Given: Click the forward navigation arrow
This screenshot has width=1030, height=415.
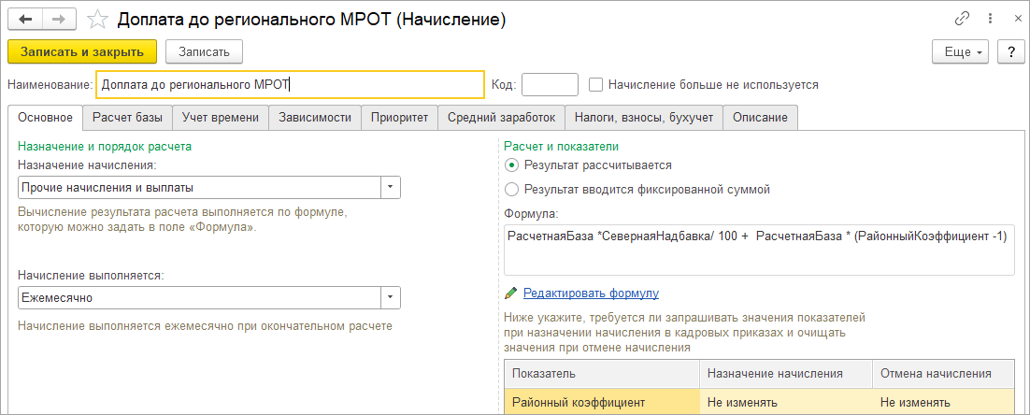Looking at the screenshot, I should [x=59, y=19].
